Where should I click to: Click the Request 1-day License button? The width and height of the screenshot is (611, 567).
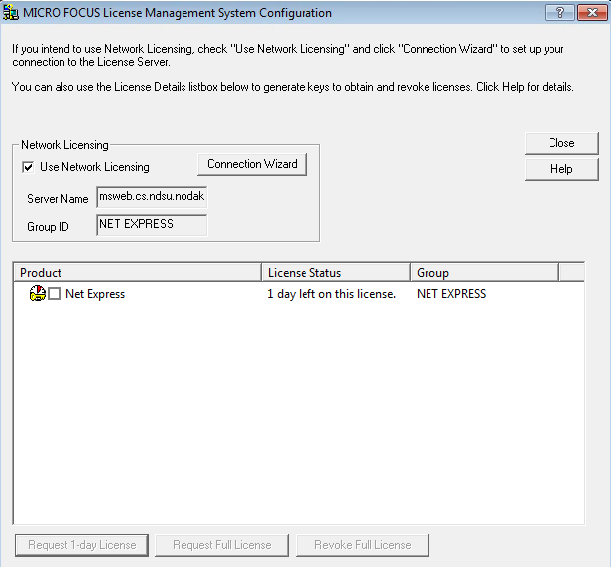[81, 545]
